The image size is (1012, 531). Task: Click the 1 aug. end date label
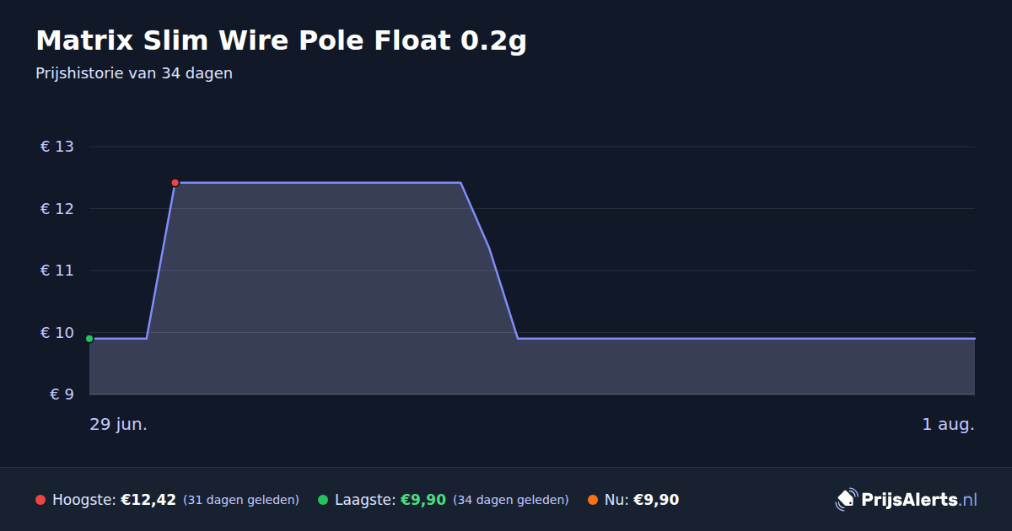[948, 425]
